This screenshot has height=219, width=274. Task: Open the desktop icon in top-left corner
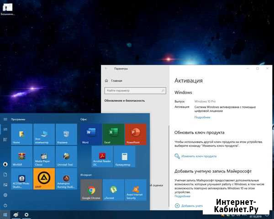click(x=7, y=9)
